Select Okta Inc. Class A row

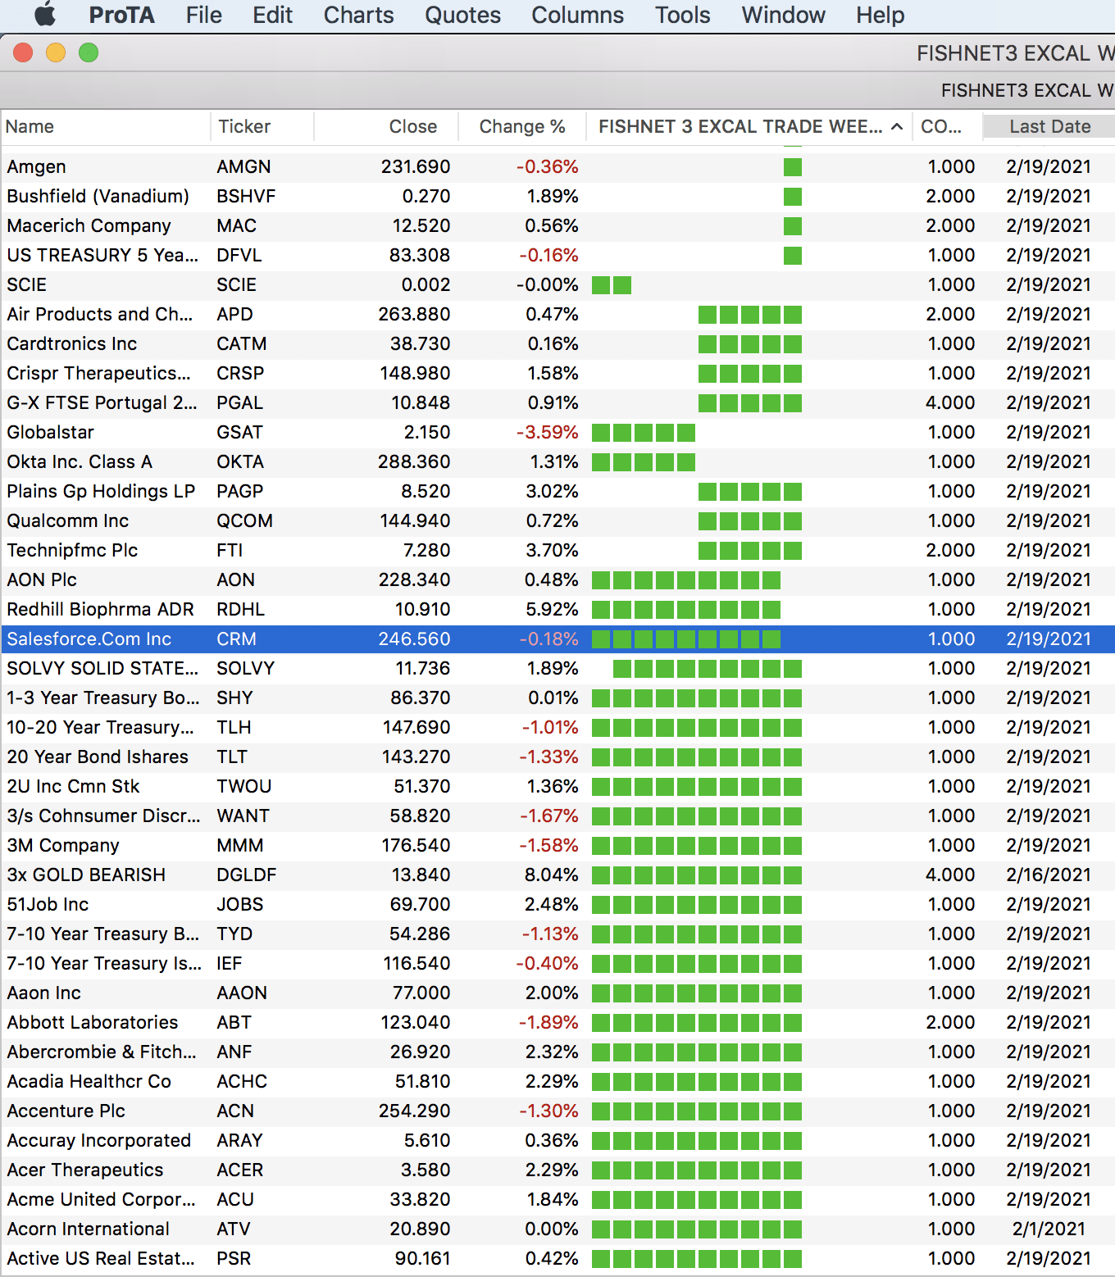[557, 462]
